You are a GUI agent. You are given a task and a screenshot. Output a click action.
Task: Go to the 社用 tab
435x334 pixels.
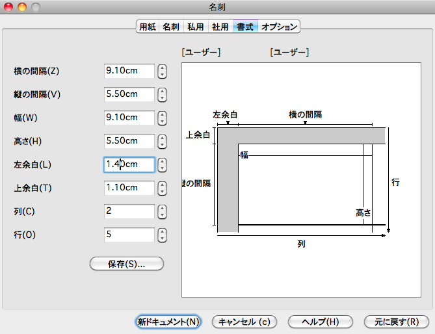220,27
